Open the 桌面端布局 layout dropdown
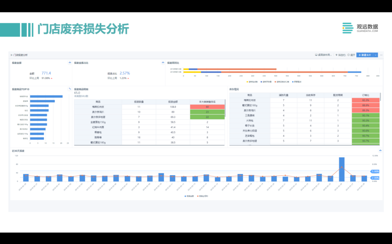The image size is (392, 244). (323, 55)
